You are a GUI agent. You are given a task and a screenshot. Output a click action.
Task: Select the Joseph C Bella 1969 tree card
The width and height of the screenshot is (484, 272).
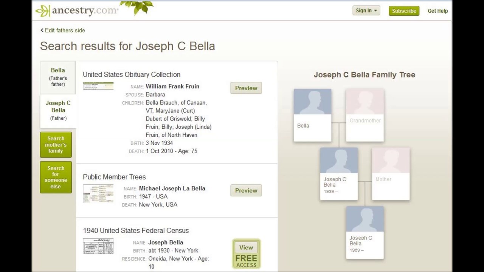365,232
